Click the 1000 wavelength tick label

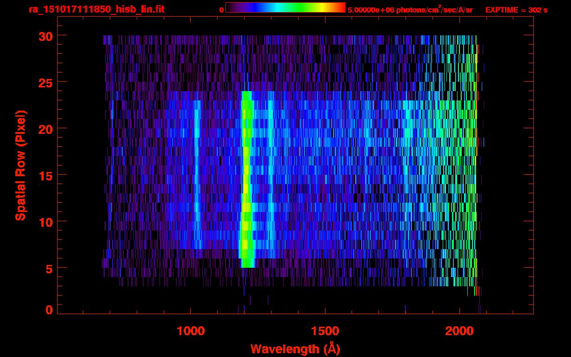(190, 331)
